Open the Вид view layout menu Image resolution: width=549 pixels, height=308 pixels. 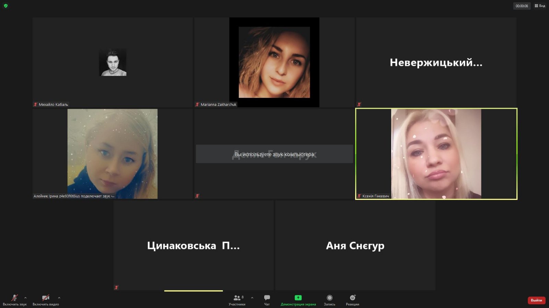tap(540, 6)
